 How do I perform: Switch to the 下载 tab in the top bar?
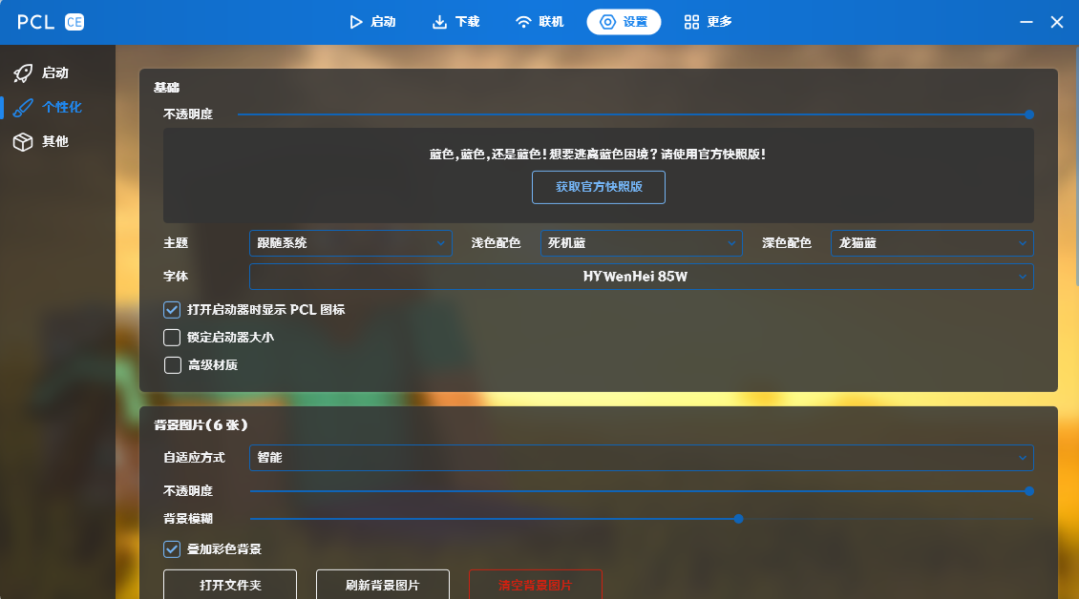tap(456, 21)
